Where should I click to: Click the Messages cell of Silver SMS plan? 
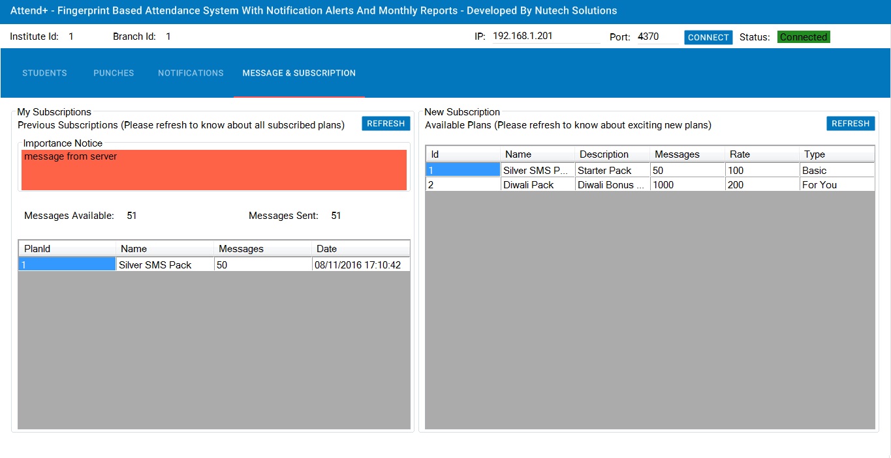687,170
